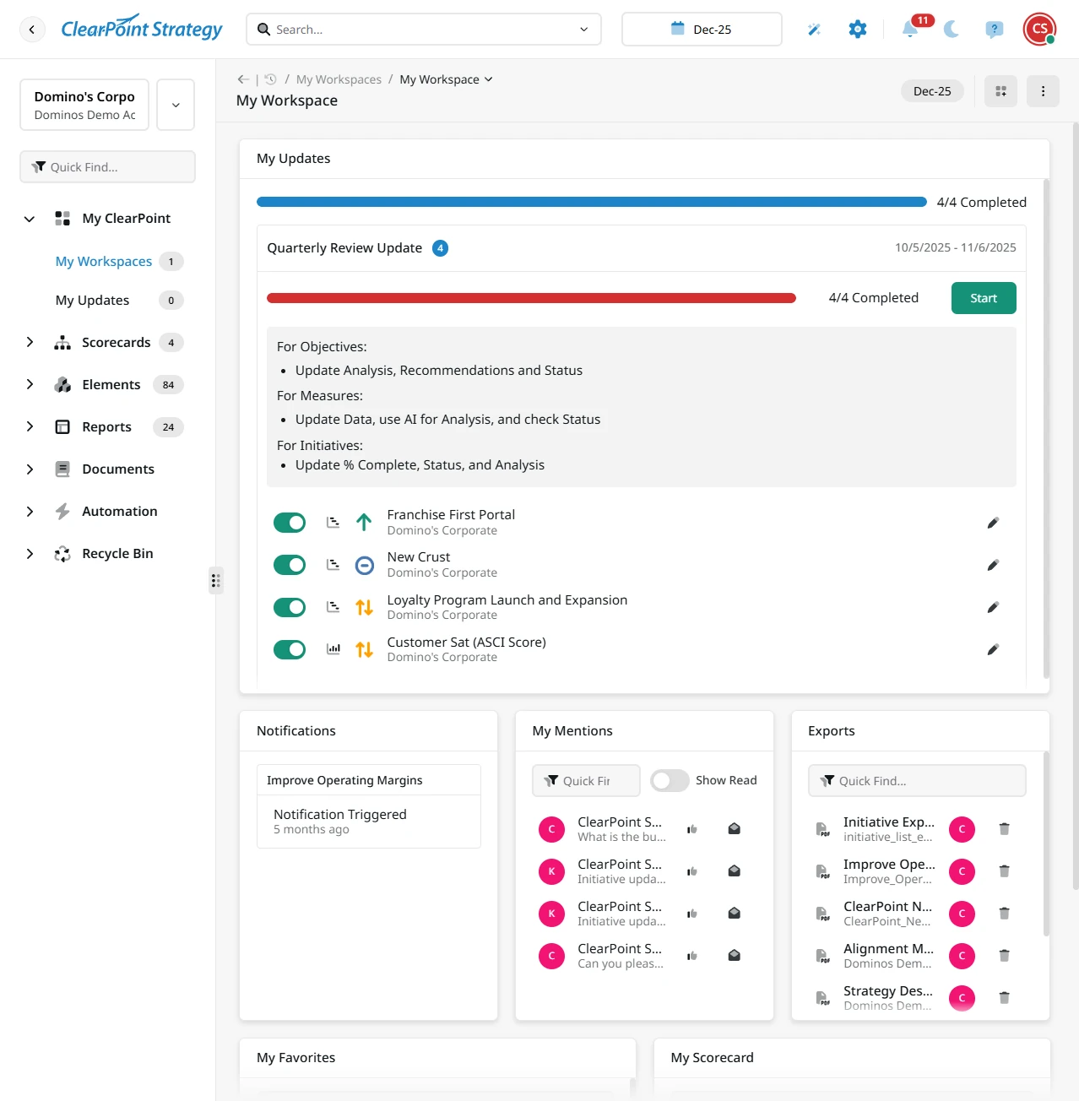Viewport: 1079px width, 1101px height.
Task: Toggle off Customer Sat switch
Action: point(290,649)
